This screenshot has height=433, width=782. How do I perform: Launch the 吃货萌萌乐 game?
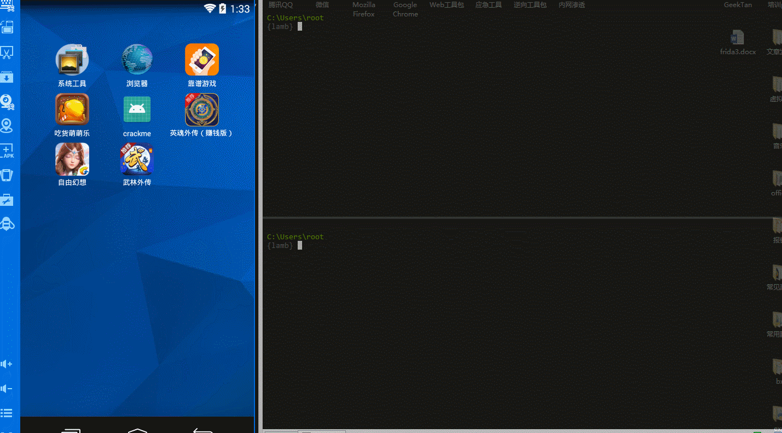(x=72, y=115)
